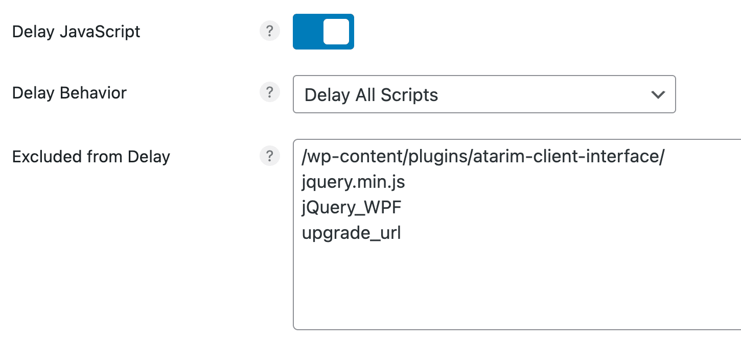Choose a different Delay Behavior option

[x=484, y=94]
